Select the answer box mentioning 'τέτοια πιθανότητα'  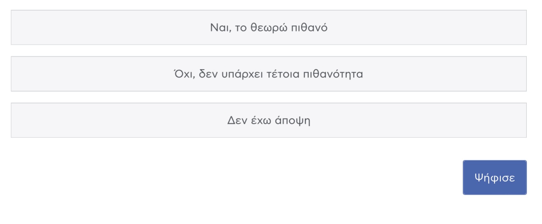269,74
